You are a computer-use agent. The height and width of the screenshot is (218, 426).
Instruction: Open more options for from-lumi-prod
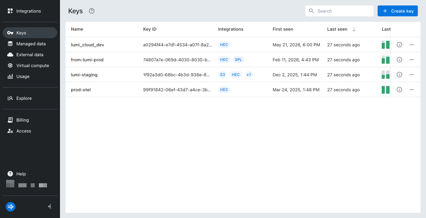tap(412, 60)
